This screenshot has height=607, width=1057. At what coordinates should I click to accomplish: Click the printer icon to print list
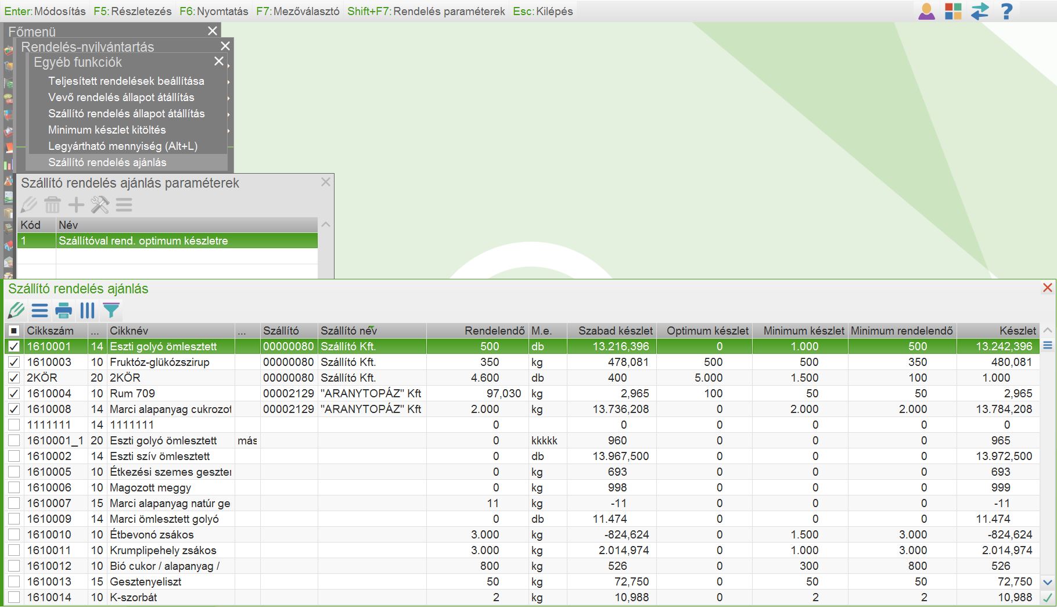63,311
